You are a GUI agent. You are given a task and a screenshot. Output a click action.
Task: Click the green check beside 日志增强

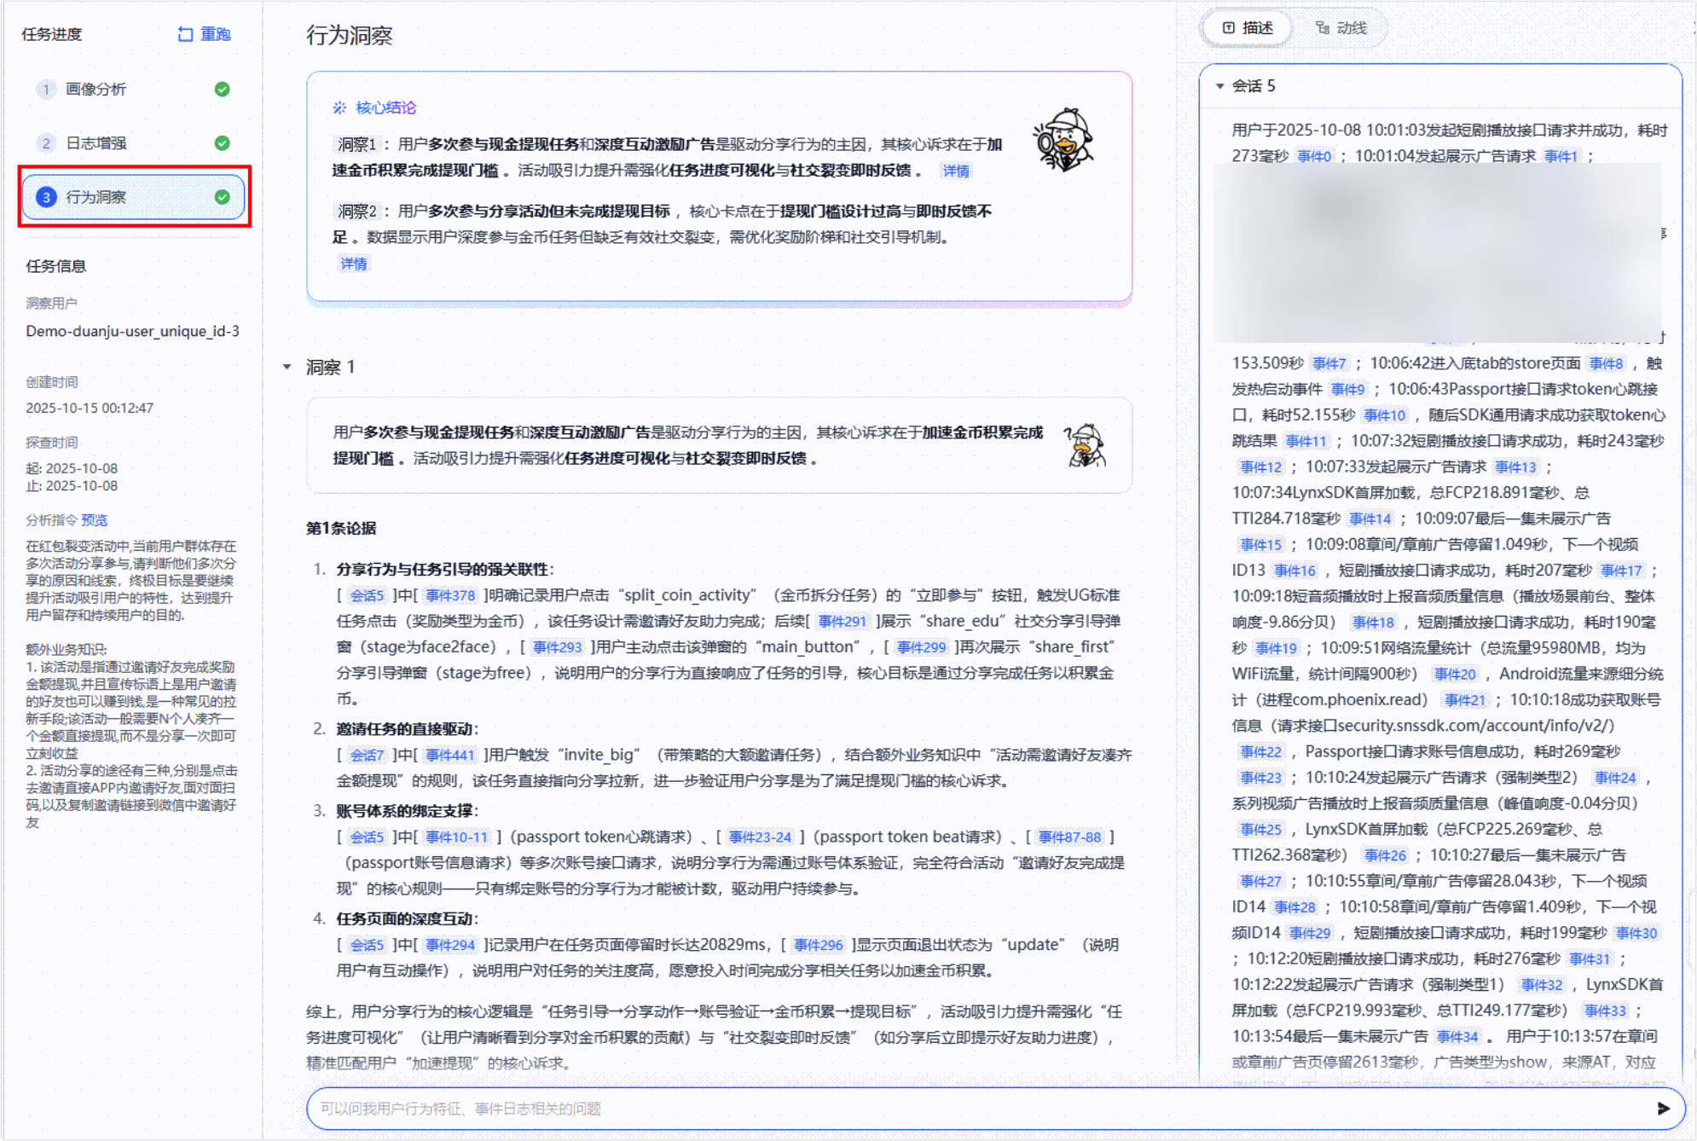click(x=223, y=142)
